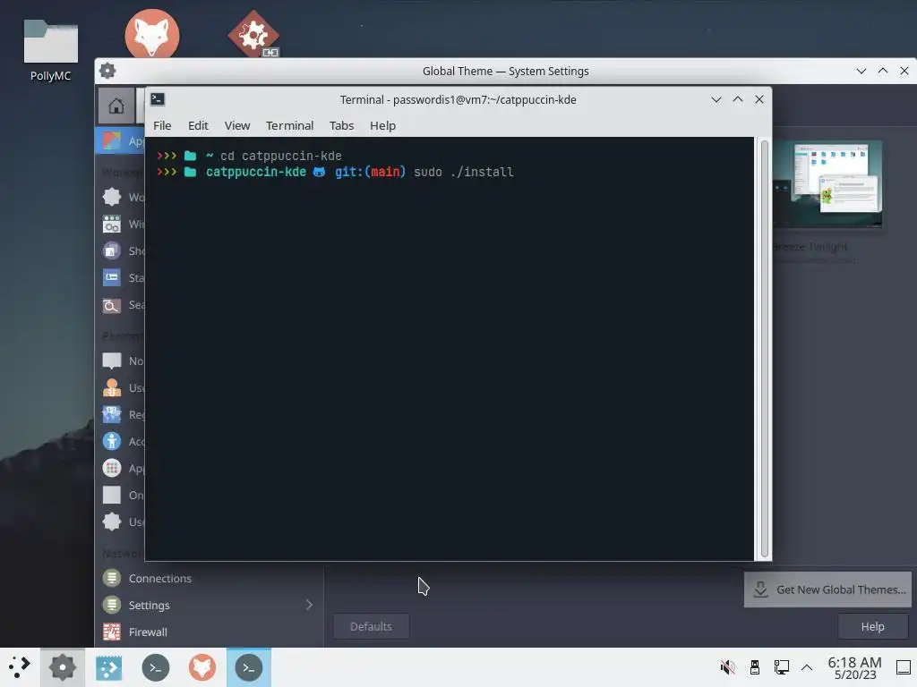Select the Regional Settings sidebar icon
The width and height of the screenshot is (917, 687).
pyautogui.click(x=112, y=415)
